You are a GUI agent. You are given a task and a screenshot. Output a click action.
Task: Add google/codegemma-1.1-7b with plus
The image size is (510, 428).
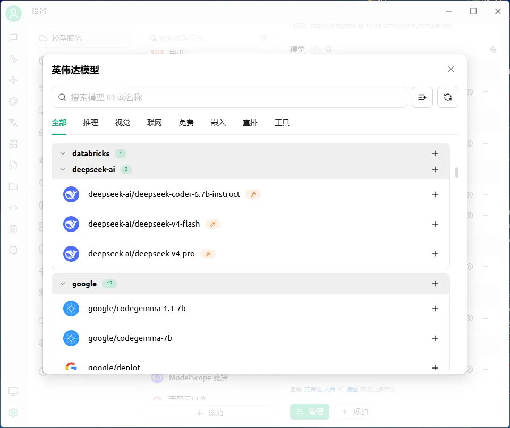pyautogui.click(x=435, y=309)
